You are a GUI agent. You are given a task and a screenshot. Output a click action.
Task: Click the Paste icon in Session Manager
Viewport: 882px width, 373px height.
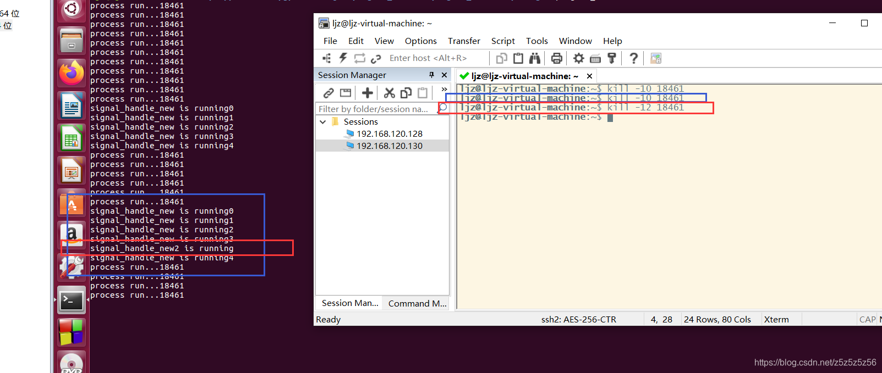point(423,93)
